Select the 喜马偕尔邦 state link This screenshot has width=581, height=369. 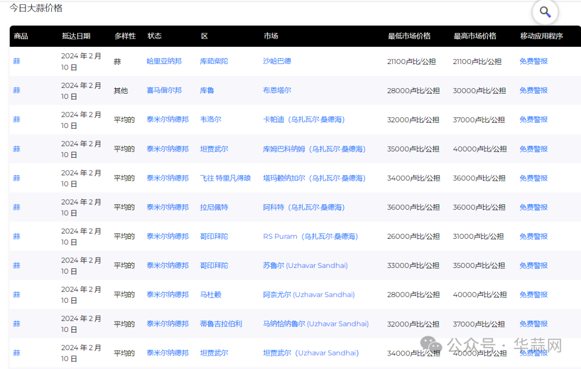click(x=164, y=90)
